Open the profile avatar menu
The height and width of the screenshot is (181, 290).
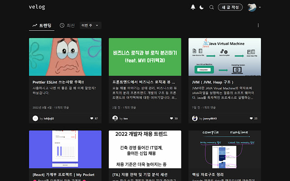click(252, 7)
